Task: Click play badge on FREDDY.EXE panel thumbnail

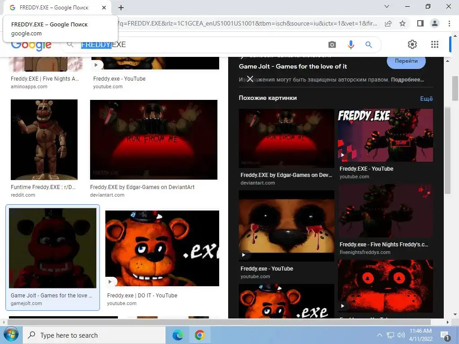Action: click(x=342, y=155)
